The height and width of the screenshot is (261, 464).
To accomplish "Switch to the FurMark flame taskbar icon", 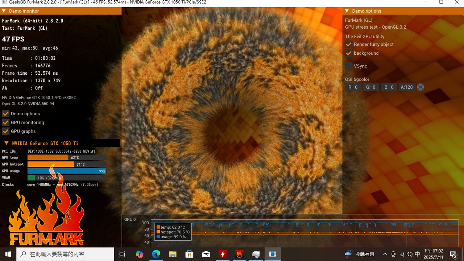I will point(239,254).
